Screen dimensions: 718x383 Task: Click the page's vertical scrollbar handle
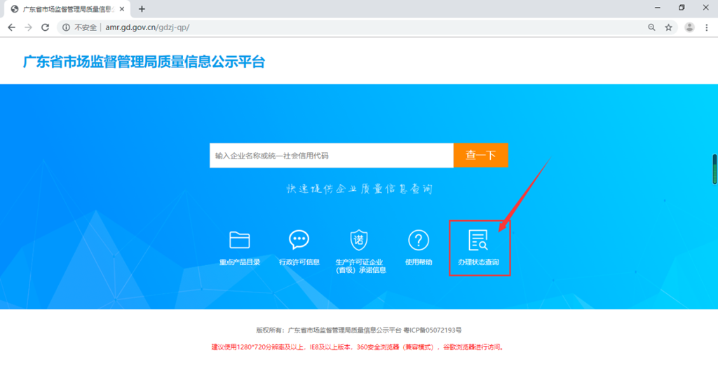(x=714, y=169)
